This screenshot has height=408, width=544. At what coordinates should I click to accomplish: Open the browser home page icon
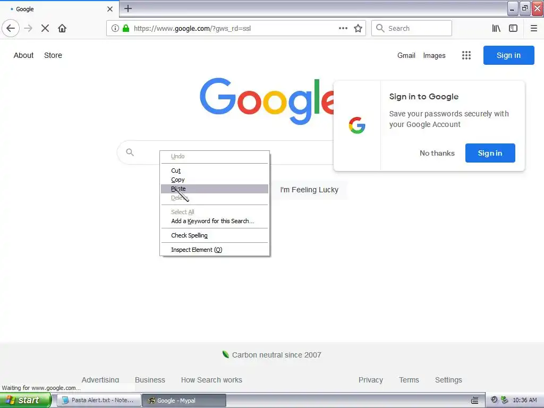tap(62, 28)
